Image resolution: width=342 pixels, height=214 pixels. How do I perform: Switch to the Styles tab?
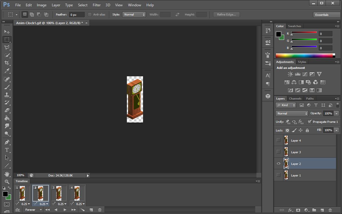coord(302,62)
